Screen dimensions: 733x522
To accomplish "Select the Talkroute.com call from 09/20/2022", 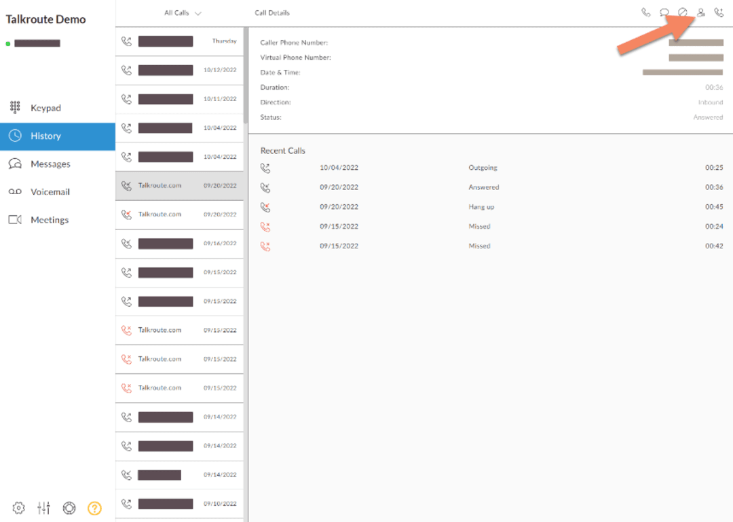I will click(179, 186).
